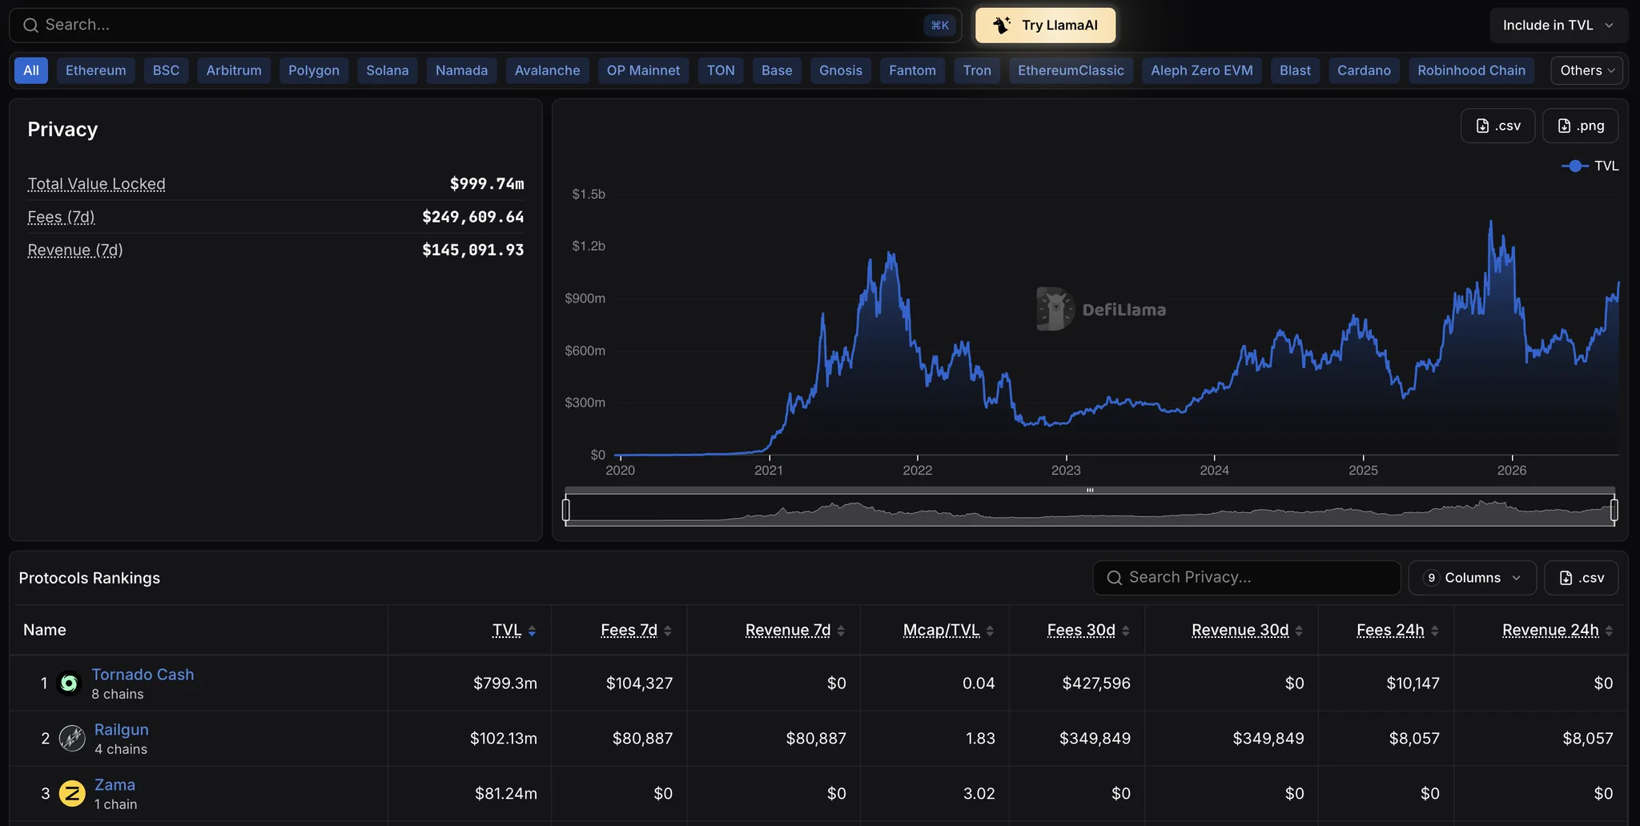This screenshot has width=1640, height=826.
Task: Filter by Aleph Zero EVM chain
Action: pyautogui.click(x=1202, y=70)
